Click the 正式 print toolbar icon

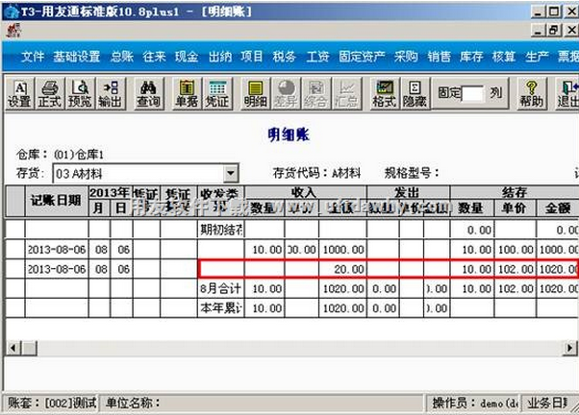[50, 93]
